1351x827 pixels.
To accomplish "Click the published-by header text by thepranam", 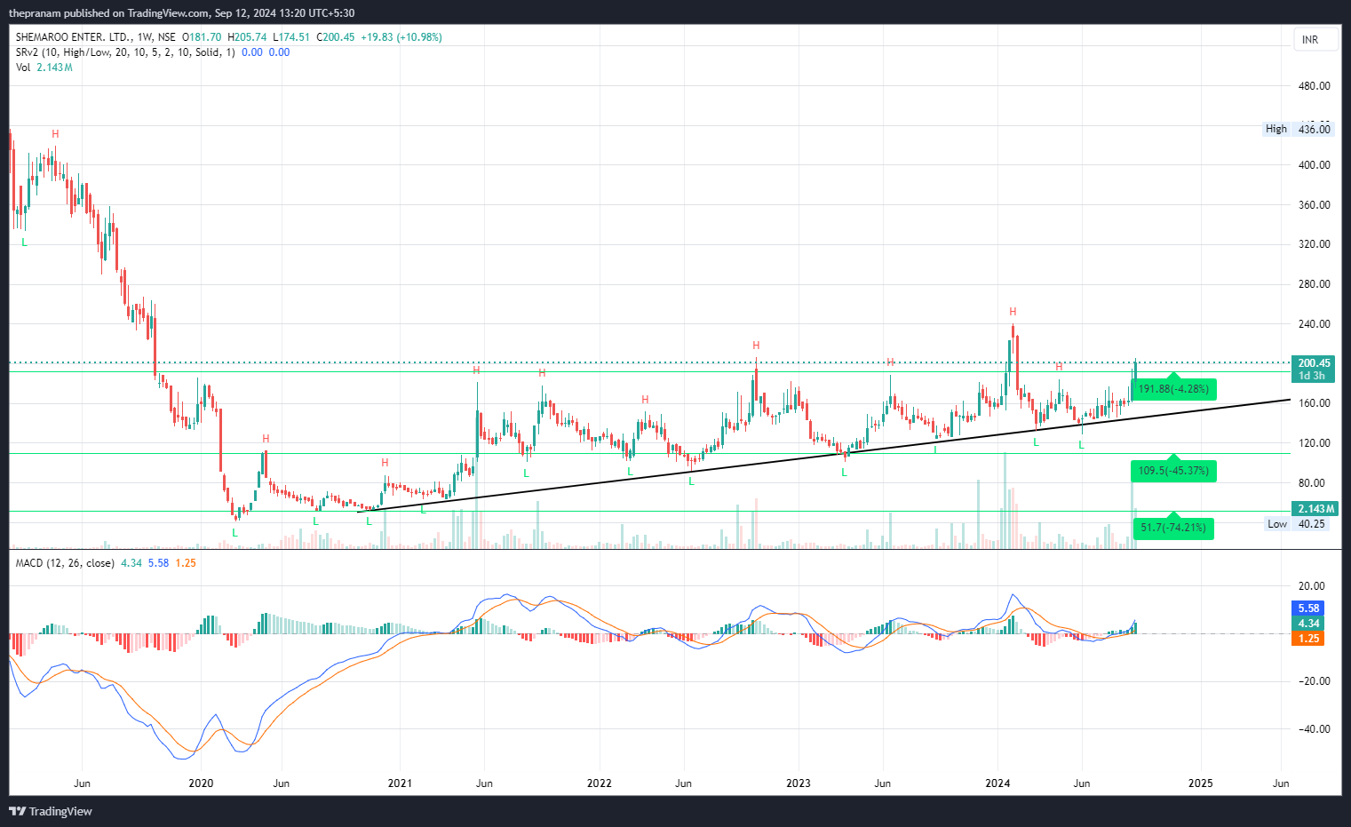I will [x=181, y=13].
